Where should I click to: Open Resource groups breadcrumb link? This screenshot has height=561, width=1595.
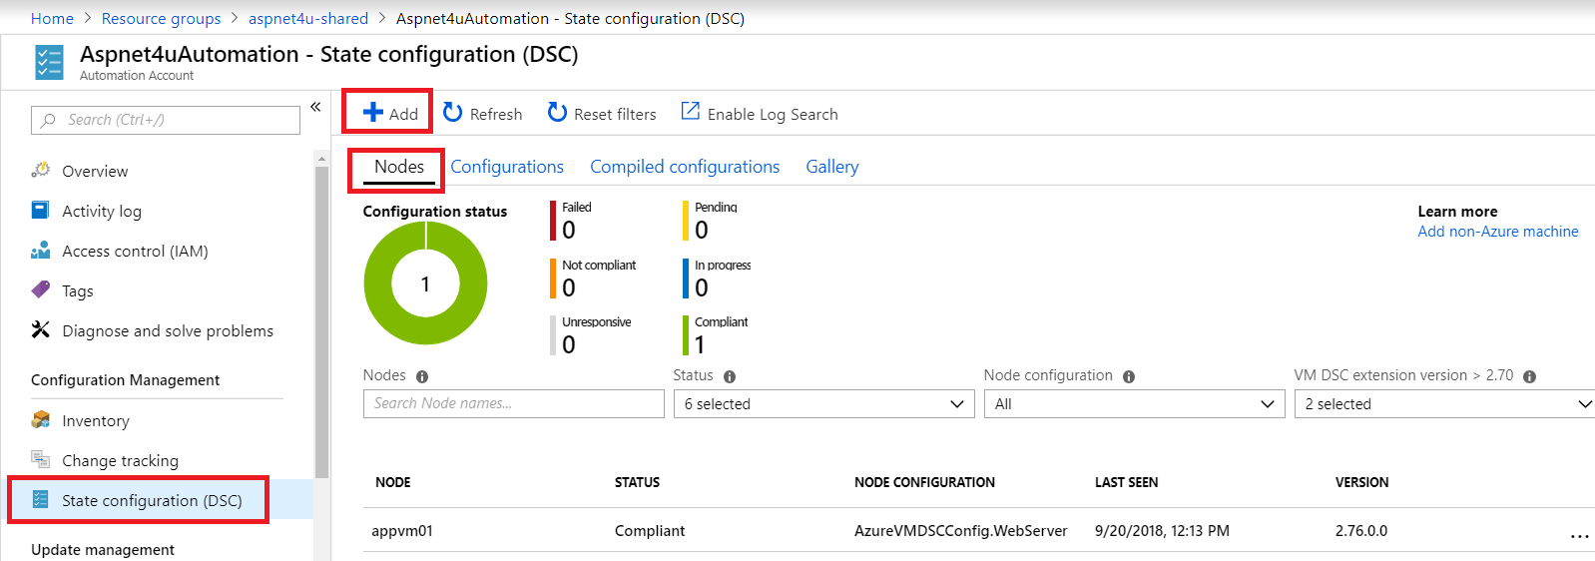coord(162,18)
